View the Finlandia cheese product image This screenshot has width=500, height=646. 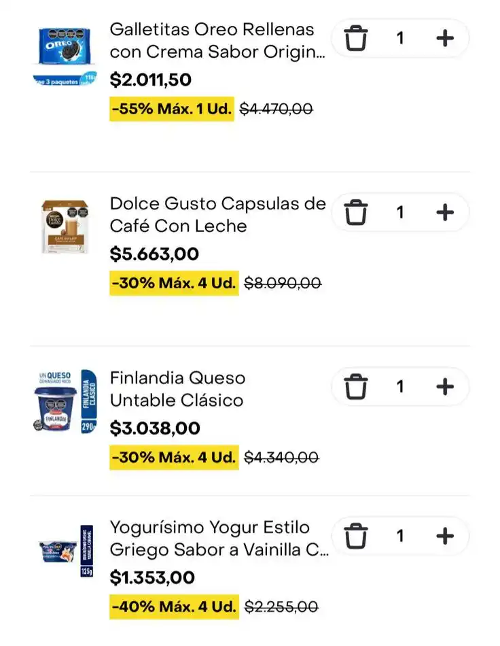tap(65, 401)
